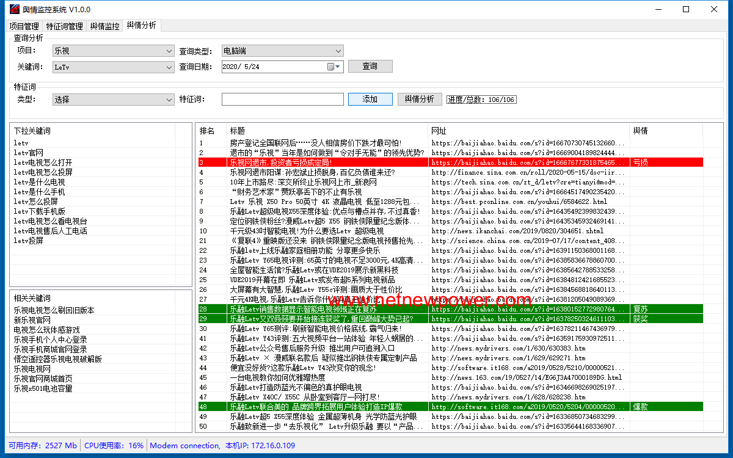Image resolution: width=733 pixels, height=458 pixels.
Task: Click the 进度/总数 106/106 progress label
Action: tap(481, 100)
